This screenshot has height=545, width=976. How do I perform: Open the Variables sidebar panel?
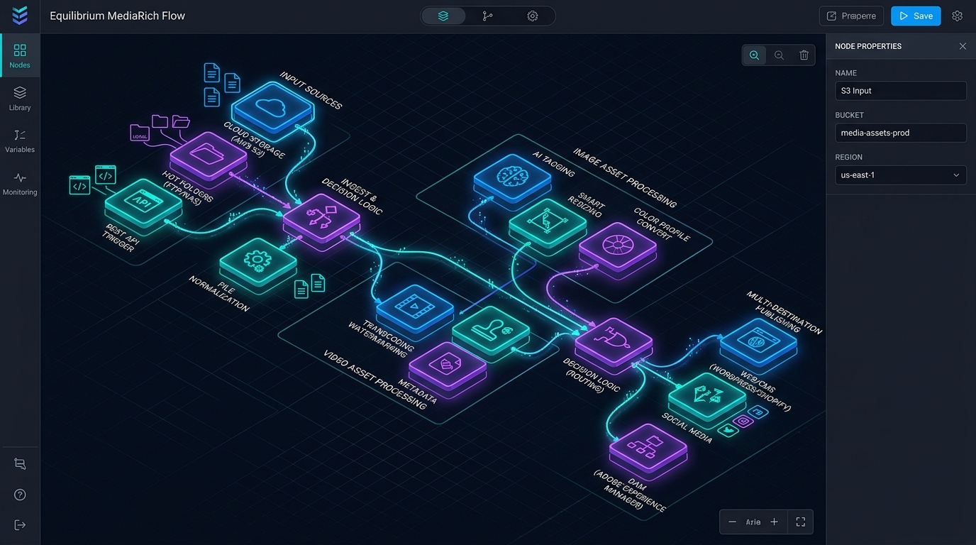[x=20, y=141]
